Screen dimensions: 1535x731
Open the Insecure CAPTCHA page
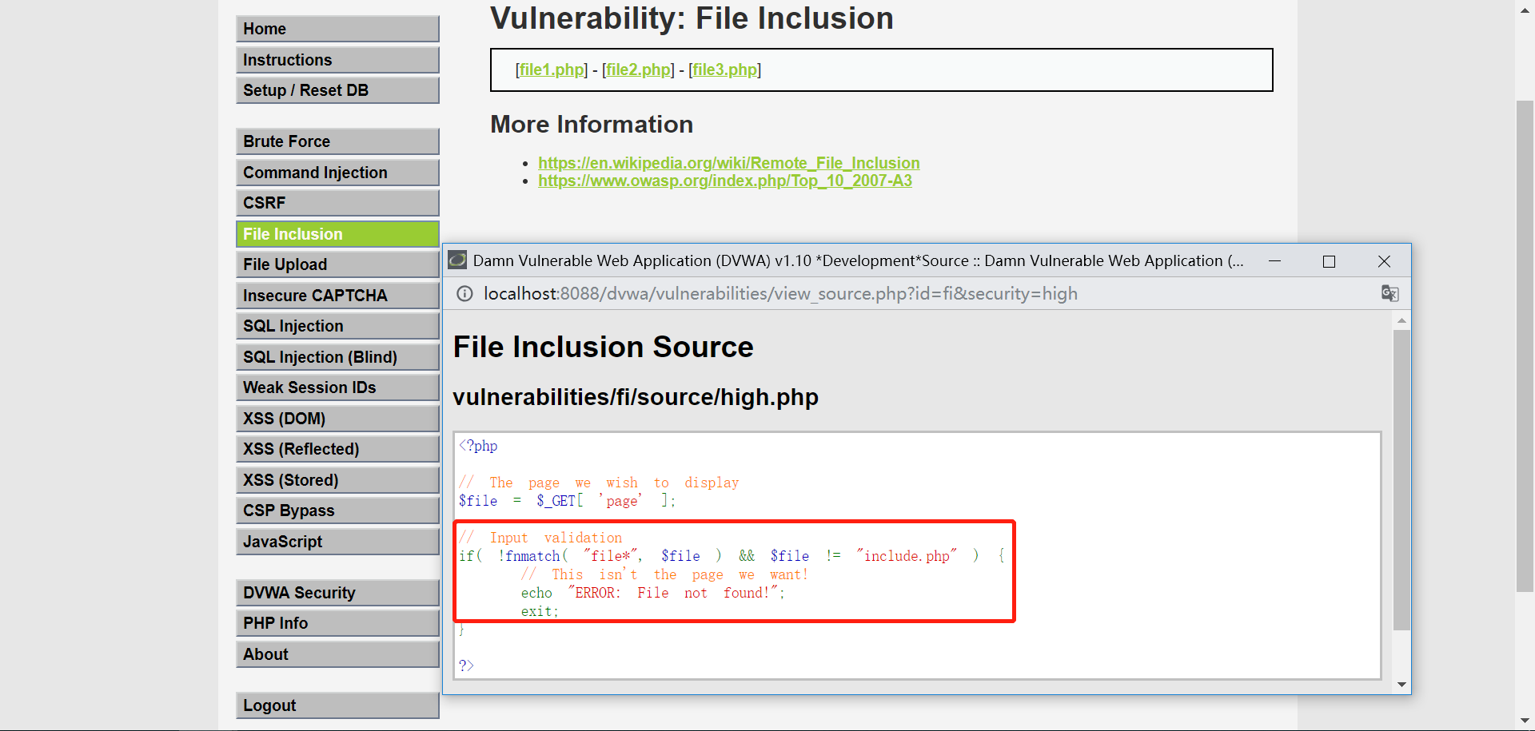click(x=337, y=296)
